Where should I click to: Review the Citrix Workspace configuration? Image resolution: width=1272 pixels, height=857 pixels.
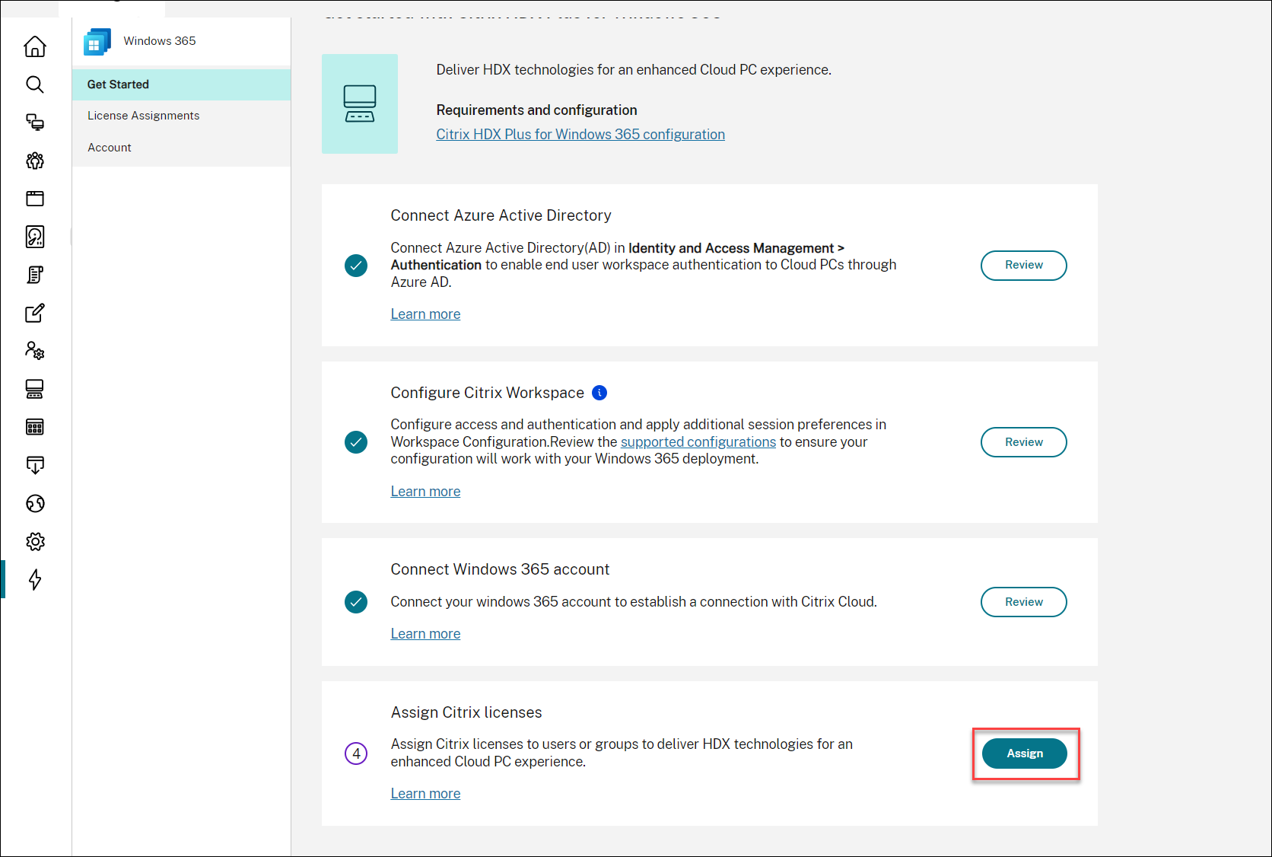(x=1024, y=442)
